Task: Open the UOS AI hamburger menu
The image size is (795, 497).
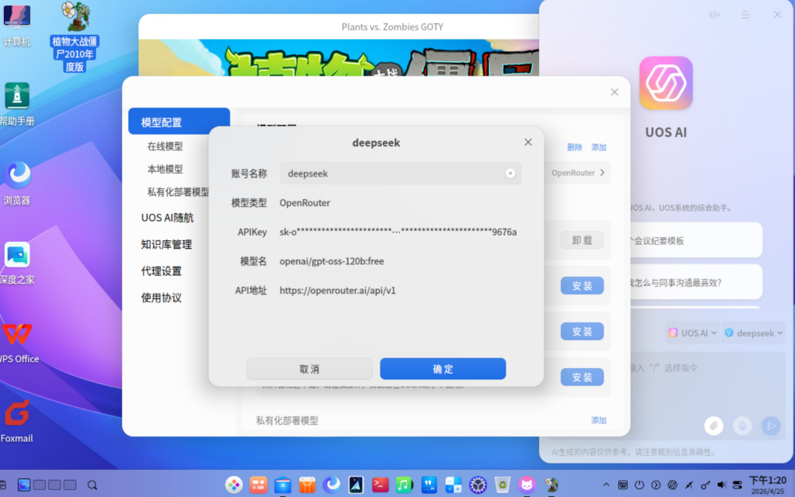Action: click(x=745, y=15)
